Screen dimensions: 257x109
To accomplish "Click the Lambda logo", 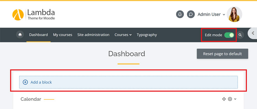I will 34,14.
